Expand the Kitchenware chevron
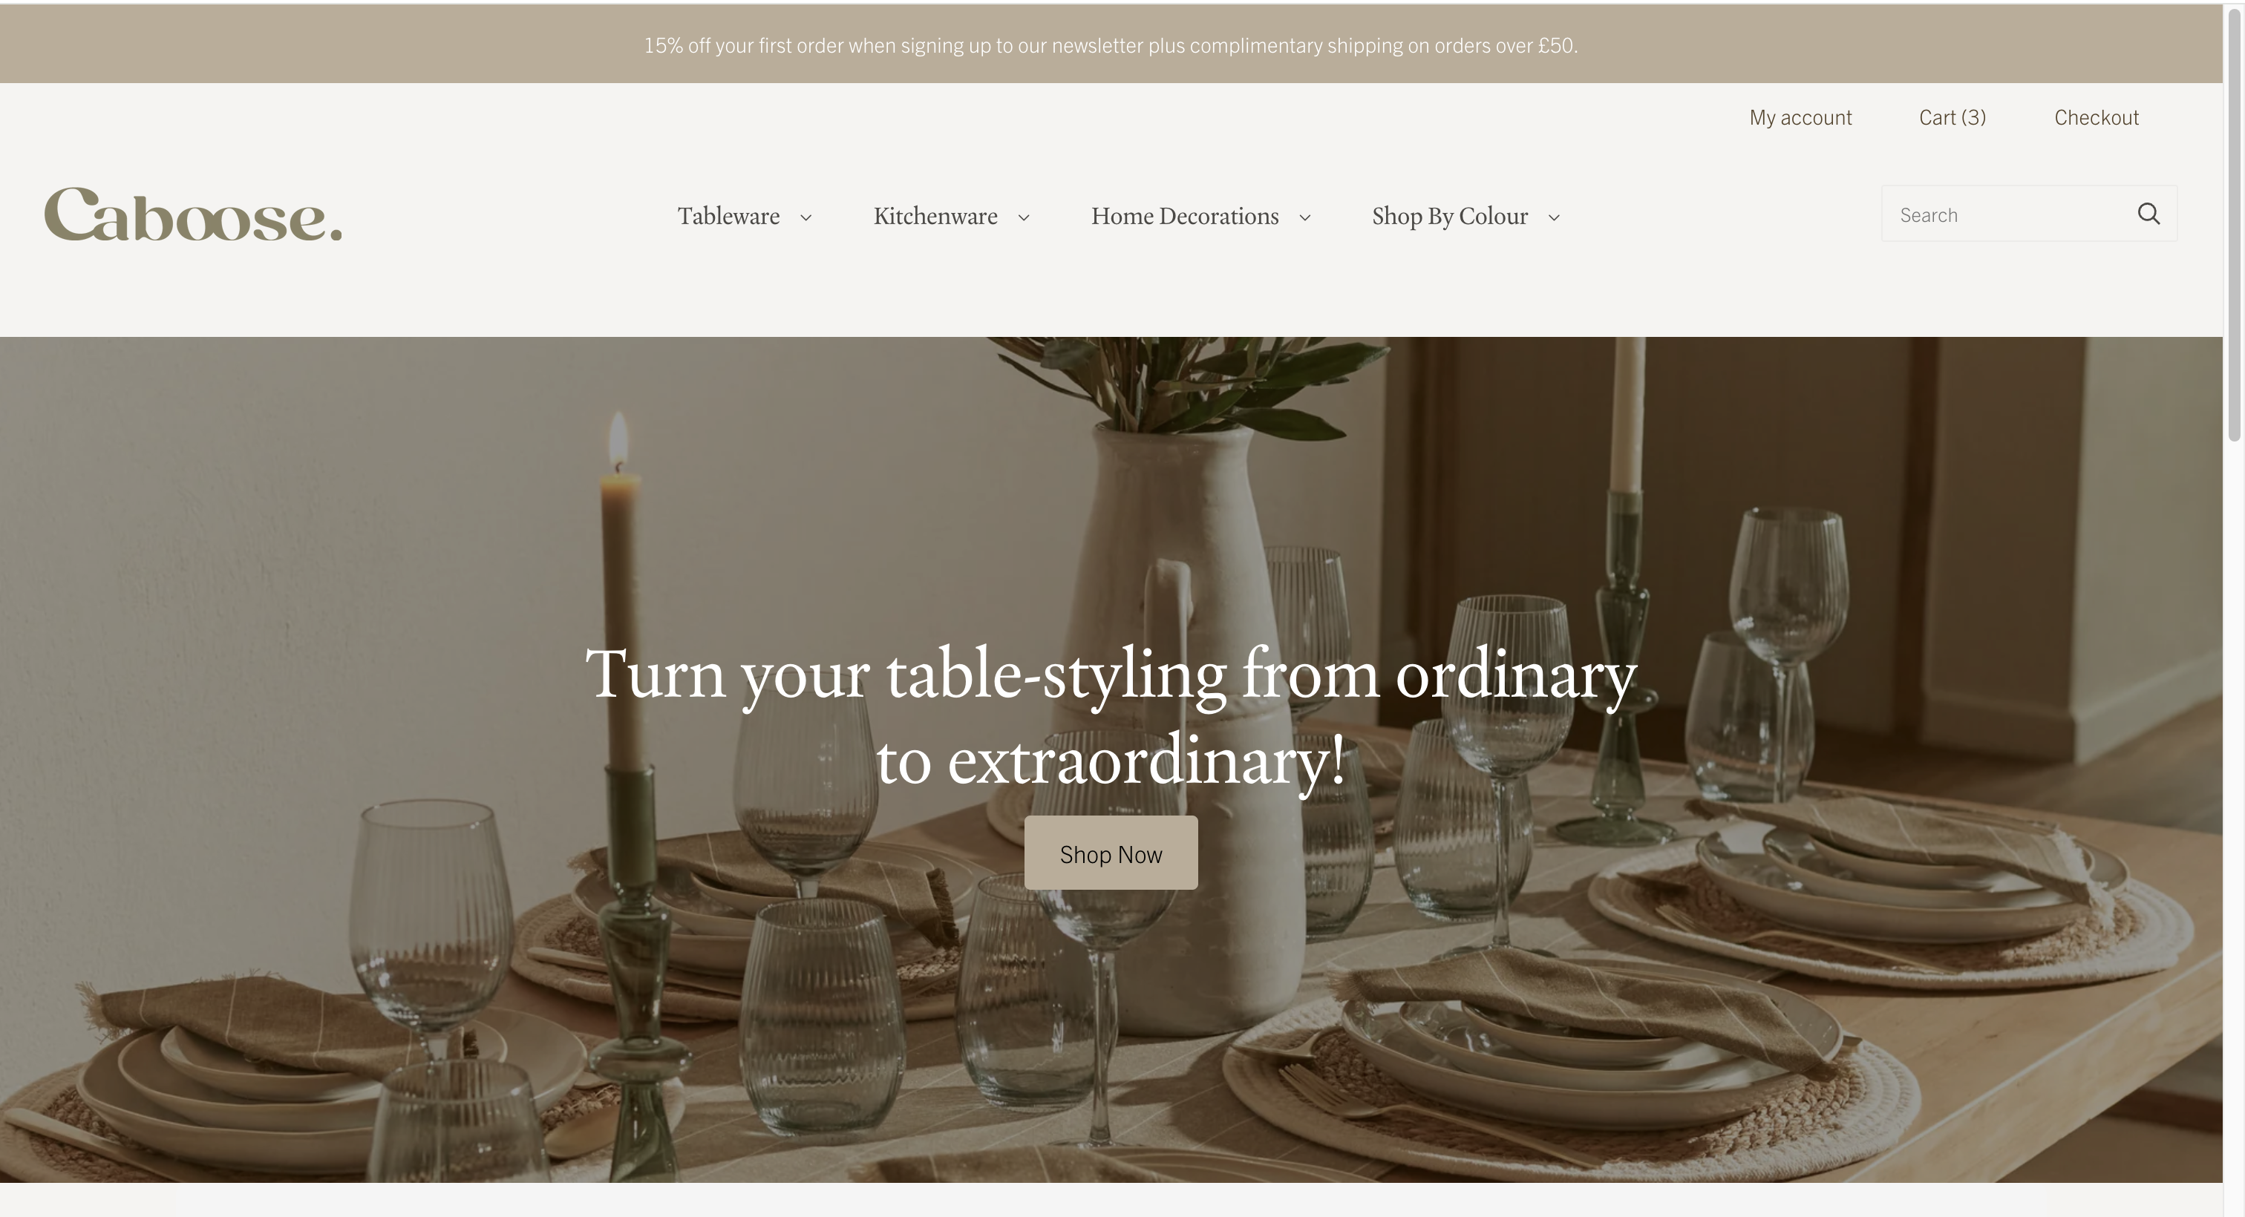 point(1024,217)
